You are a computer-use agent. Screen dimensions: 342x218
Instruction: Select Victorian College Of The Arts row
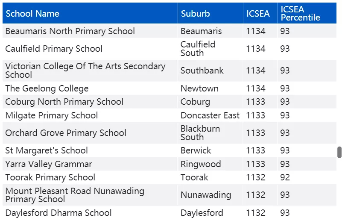(170, 71)
